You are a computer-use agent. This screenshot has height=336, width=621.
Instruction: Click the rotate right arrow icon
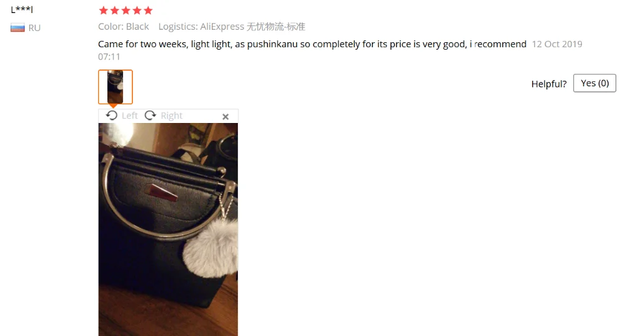pyautogui.click(x=150, y=116)
